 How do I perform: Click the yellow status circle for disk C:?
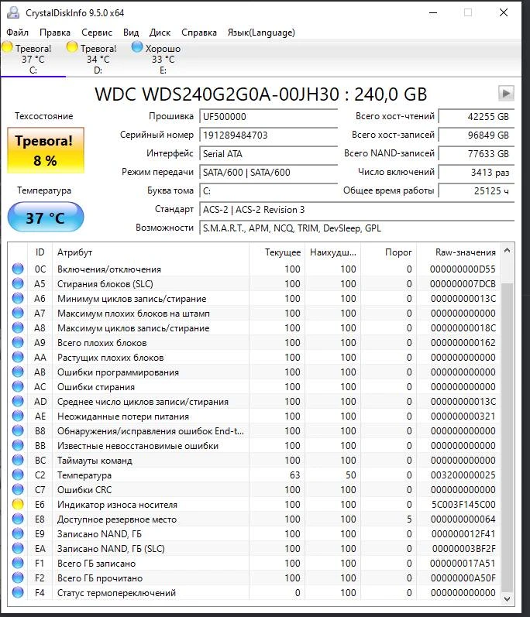[x=7, y=47]
